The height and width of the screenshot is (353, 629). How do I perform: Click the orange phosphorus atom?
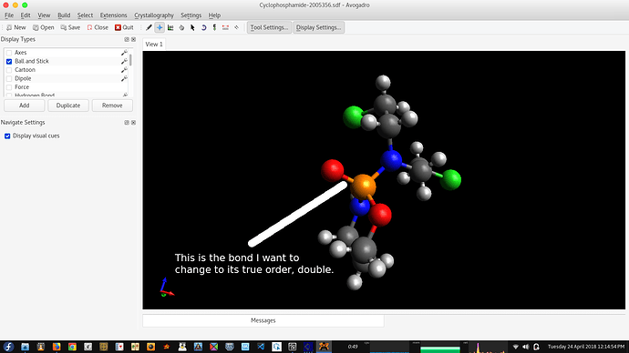coord(363,187)
